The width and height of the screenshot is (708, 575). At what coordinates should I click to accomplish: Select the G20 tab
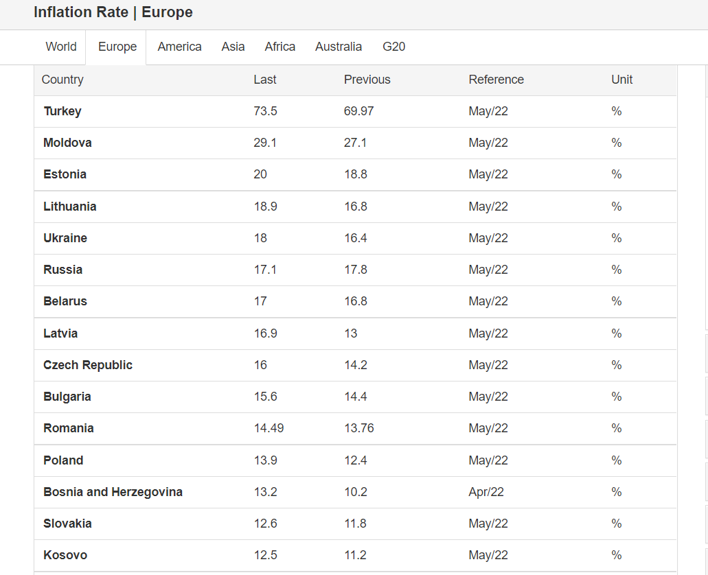click(x=394, y=47)
